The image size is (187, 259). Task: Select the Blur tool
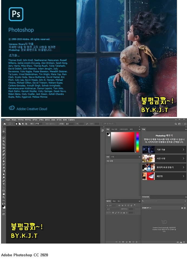[x=4, y=174]
